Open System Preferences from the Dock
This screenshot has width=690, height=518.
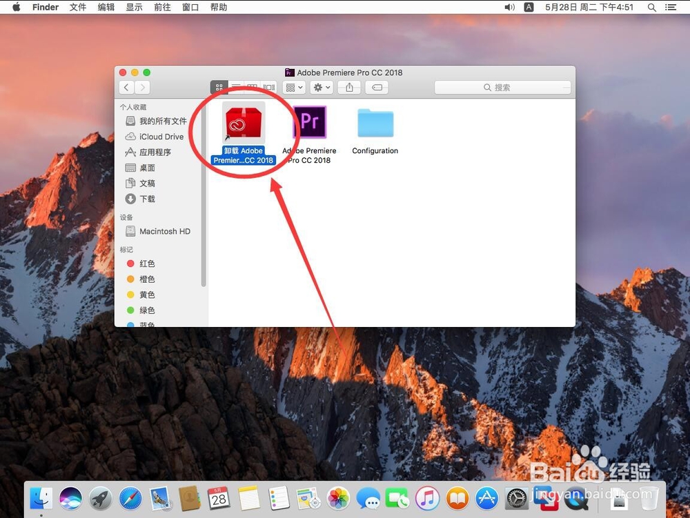point(517,499)
